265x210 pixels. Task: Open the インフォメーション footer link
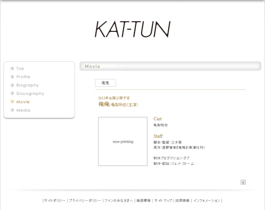coord(207,201)
